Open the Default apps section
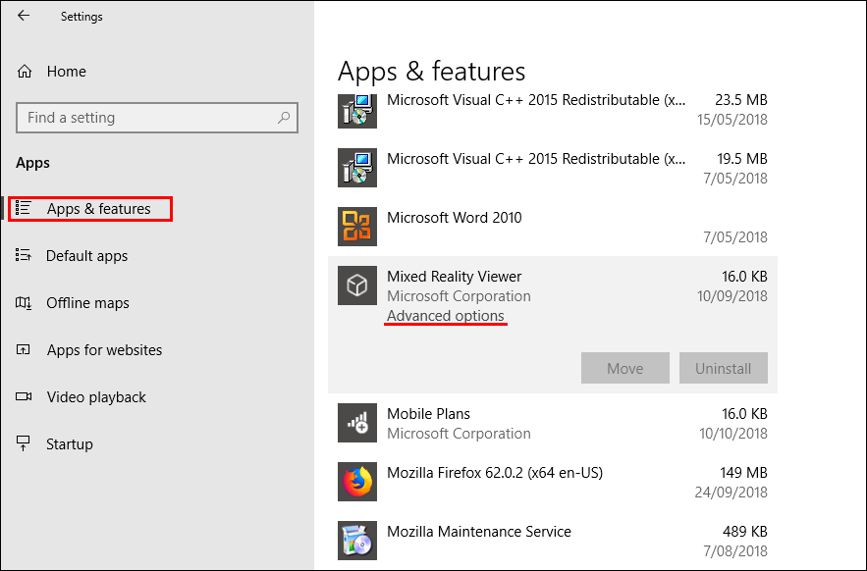 [x=86, y=256]
